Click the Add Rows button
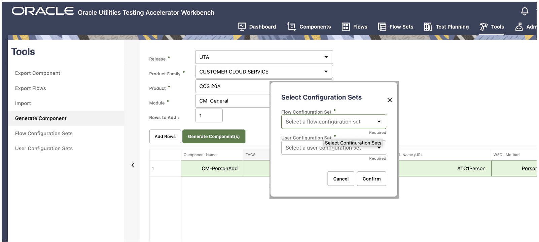The height and width of the screenshot is (242, 539). point(165,136)
